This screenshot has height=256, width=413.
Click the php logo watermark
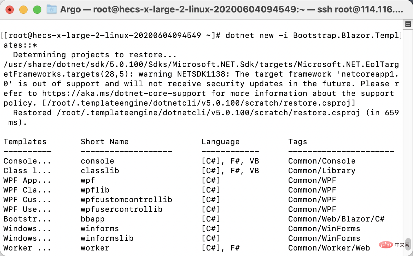(x=386, y=245)
